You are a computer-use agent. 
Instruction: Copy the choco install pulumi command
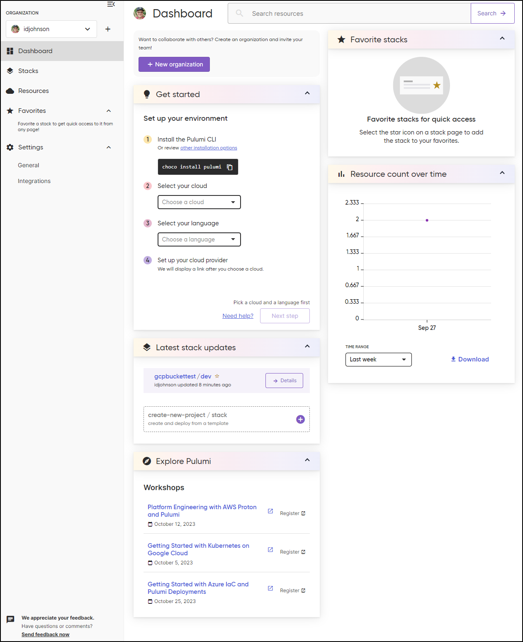click(x=230, y=167)
